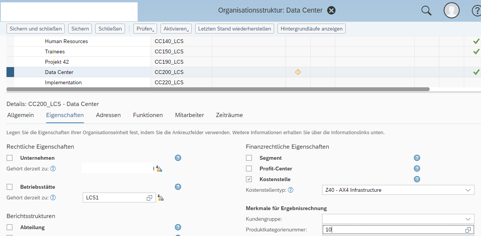Open the Kundengruppe dropdown
The height and width of the screenshot is (236, 481).
(468, 219)
